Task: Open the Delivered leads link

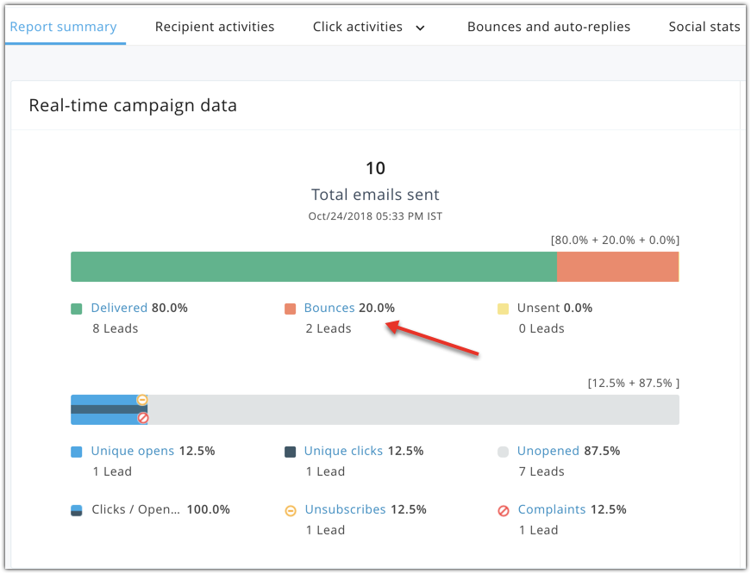Action: tap(119, 308)
